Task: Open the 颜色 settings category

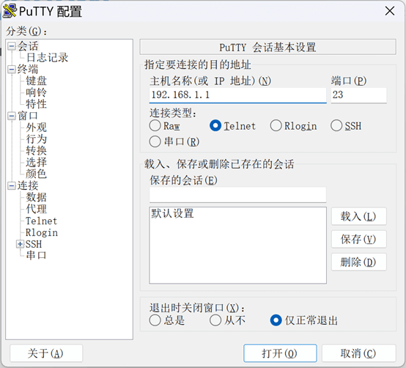Action: coord(36,174)
